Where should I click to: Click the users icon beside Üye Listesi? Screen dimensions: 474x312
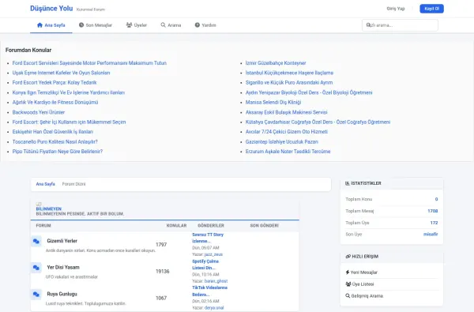click(348, 284)
